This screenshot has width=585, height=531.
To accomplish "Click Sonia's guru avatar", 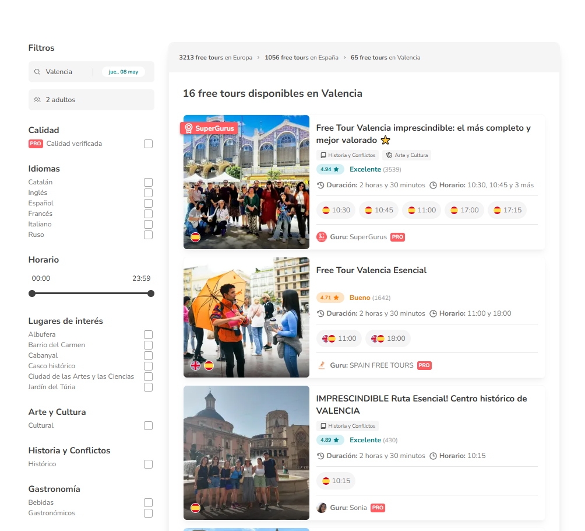I will pos(322,508).
